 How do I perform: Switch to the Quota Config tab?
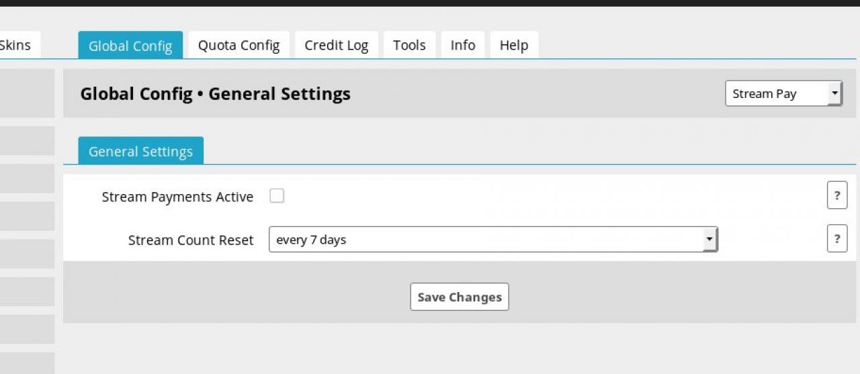coord(239,46)
